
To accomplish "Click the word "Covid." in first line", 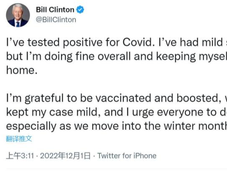I will pos(139,42).
